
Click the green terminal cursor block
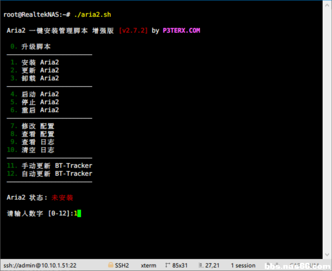point(79,213)
